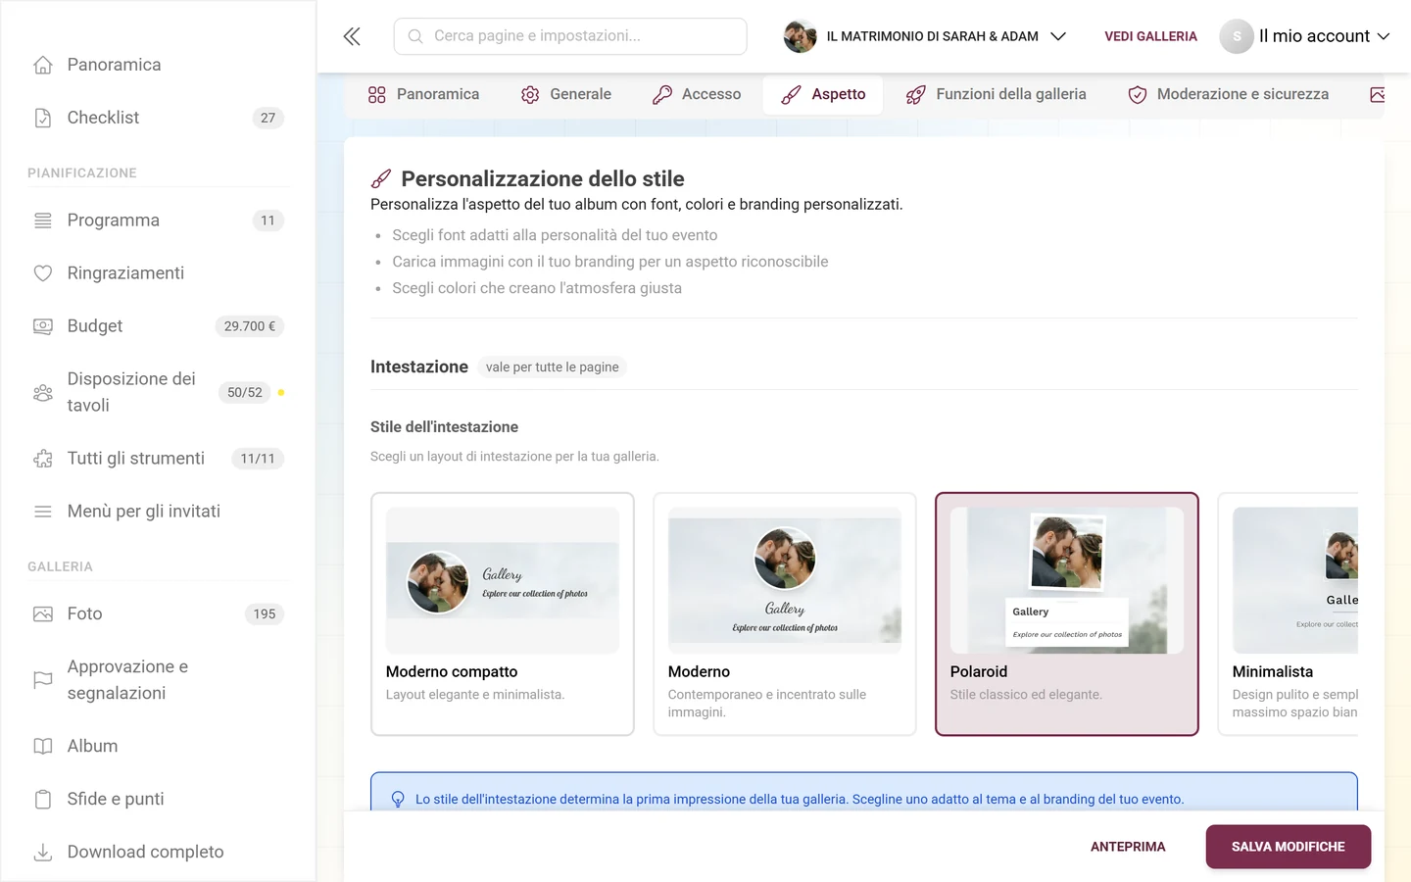
Task: Click the Download completo arrow icon
Action: point(43,853)
